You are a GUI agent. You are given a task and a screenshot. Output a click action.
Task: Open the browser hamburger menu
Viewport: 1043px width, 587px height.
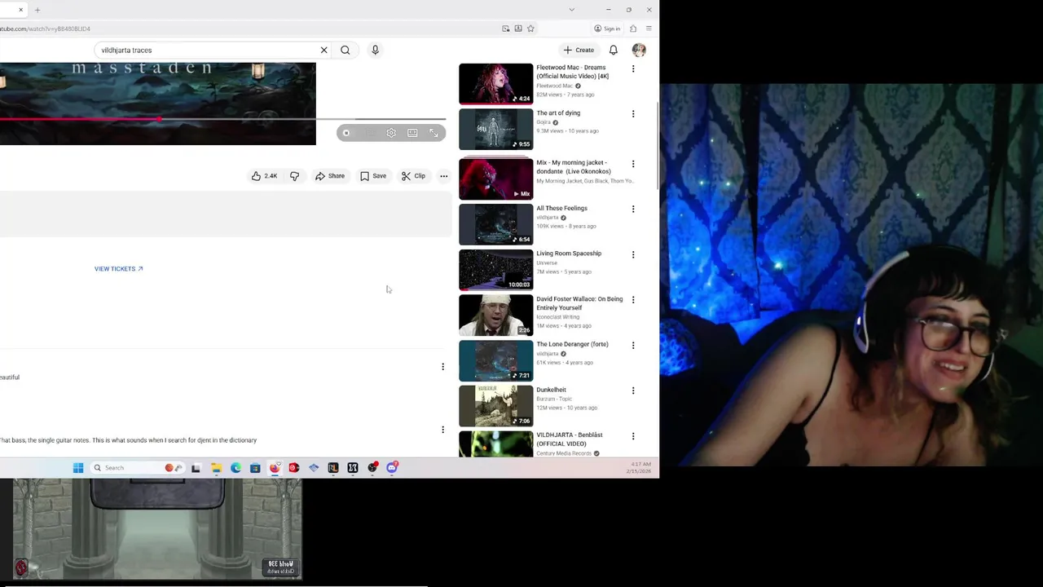(649, 29)
